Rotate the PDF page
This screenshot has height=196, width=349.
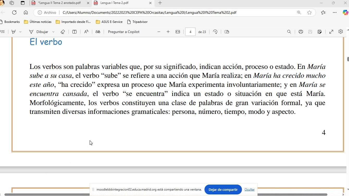tap(215, 32)
